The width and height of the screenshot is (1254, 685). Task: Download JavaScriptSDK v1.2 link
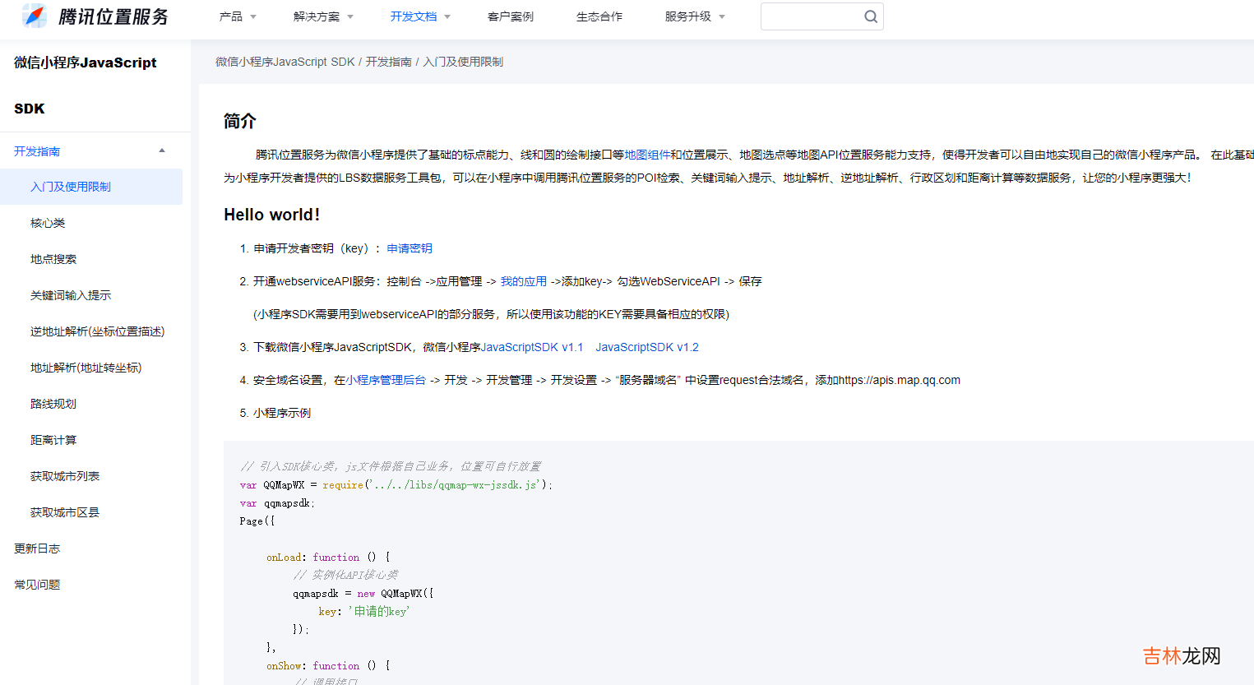point(647,347)
